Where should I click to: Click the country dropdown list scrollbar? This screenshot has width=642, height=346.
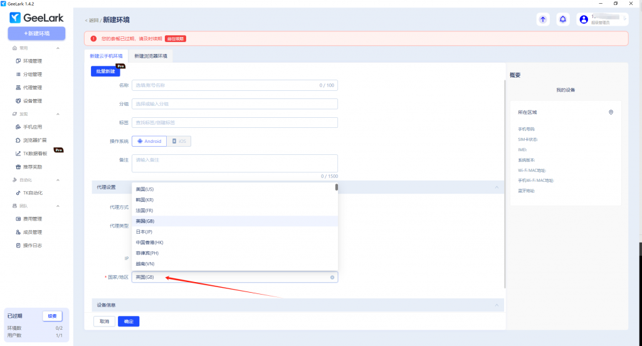click(x=337, y=187)
